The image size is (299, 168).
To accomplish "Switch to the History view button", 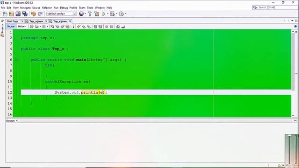I will [x=22, y=27].
